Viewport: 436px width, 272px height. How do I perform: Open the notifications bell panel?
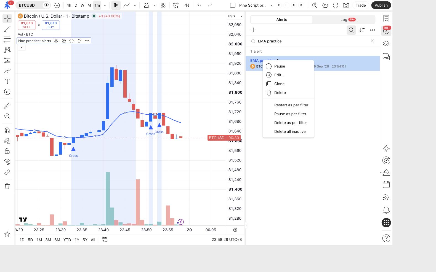386,210
